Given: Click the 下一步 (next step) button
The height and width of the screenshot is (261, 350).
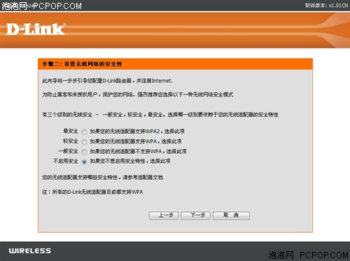Looking at the screenshot, I should click(195, 216).
